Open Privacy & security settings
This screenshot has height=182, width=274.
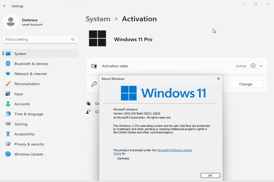click(x=40, y=144)
